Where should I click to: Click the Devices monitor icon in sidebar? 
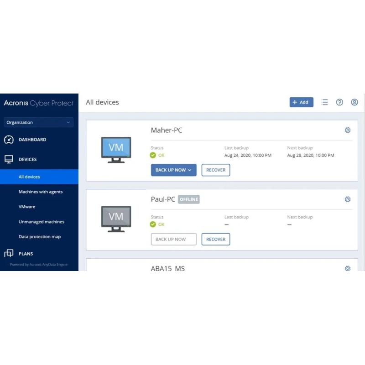coord(9,159)
